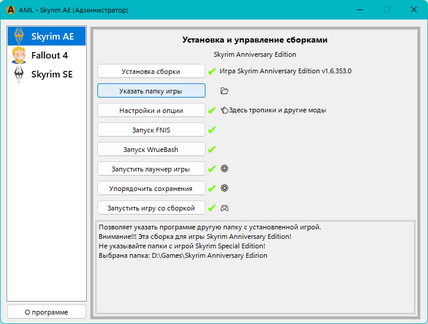This screenshot has height=324, width=428.
Task: Click the green checkmark beside Запуск WrueBash
Action: tap(212, 150)
